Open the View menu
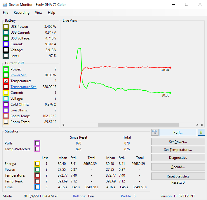207x200 pixels. tap(39, 13)
